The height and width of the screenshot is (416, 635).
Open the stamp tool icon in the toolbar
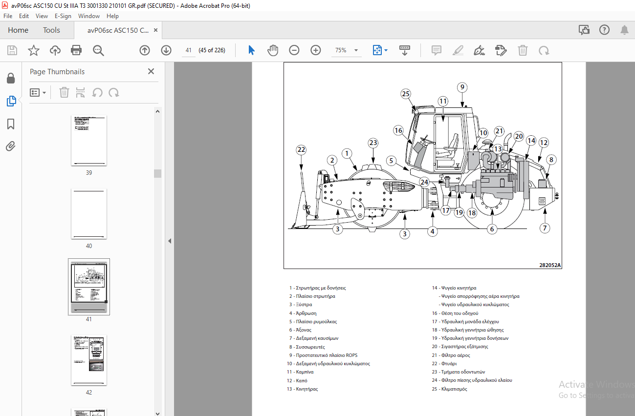click(501, 50)
